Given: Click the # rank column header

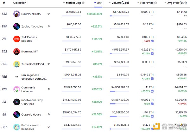Looking at the screenshot, I should 4,3.
